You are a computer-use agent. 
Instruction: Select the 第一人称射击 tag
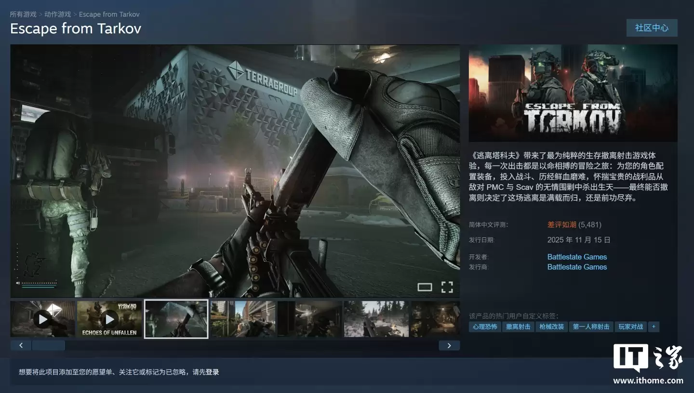pyautogui.click(x=591, y=327)
